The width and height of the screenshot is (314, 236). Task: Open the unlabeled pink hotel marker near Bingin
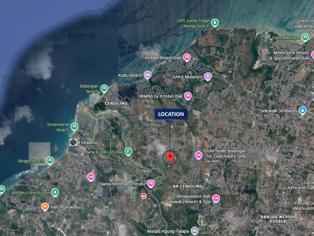tap(91, 177)
